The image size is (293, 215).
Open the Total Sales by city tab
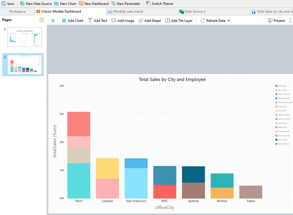tap(271, 11)
